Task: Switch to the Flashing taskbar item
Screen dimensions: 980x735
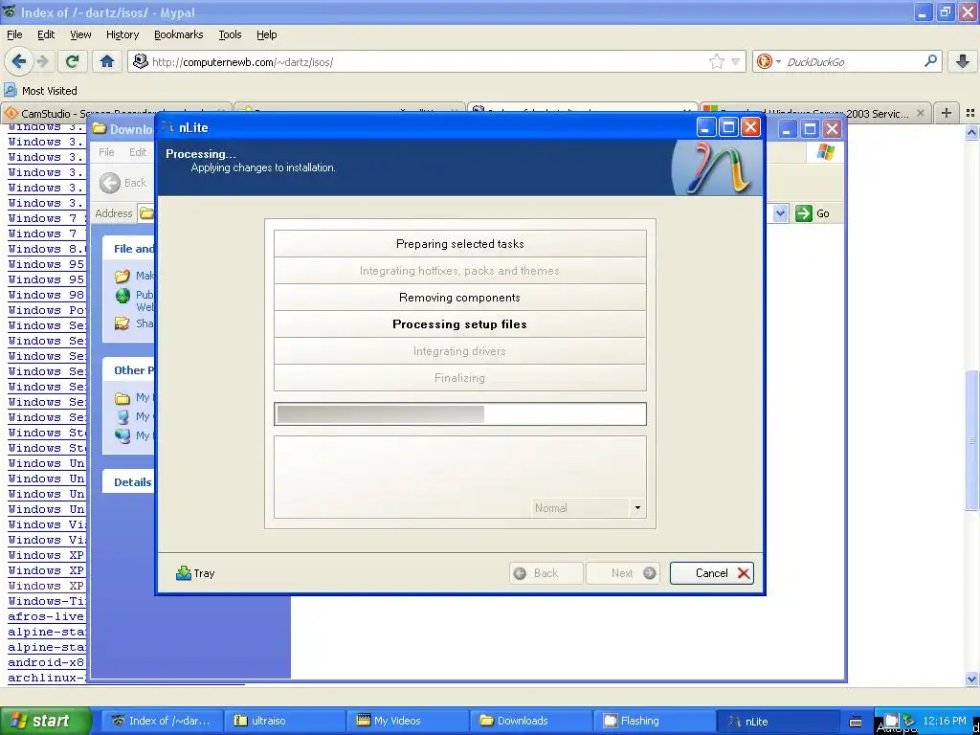Action: [653, 721]
